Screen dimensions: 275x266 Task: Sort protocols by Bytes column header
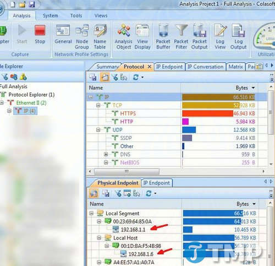pyautogui.click(x=219, y=88)
